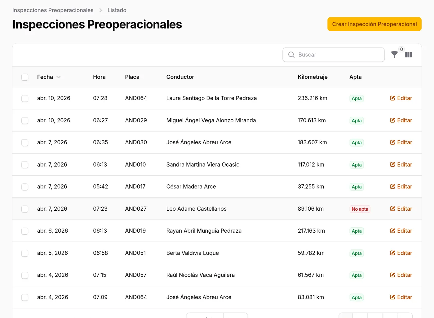
Task: Click Editar for Raúl Nicolás Vaca Aguilera
Action: point(401,275)
